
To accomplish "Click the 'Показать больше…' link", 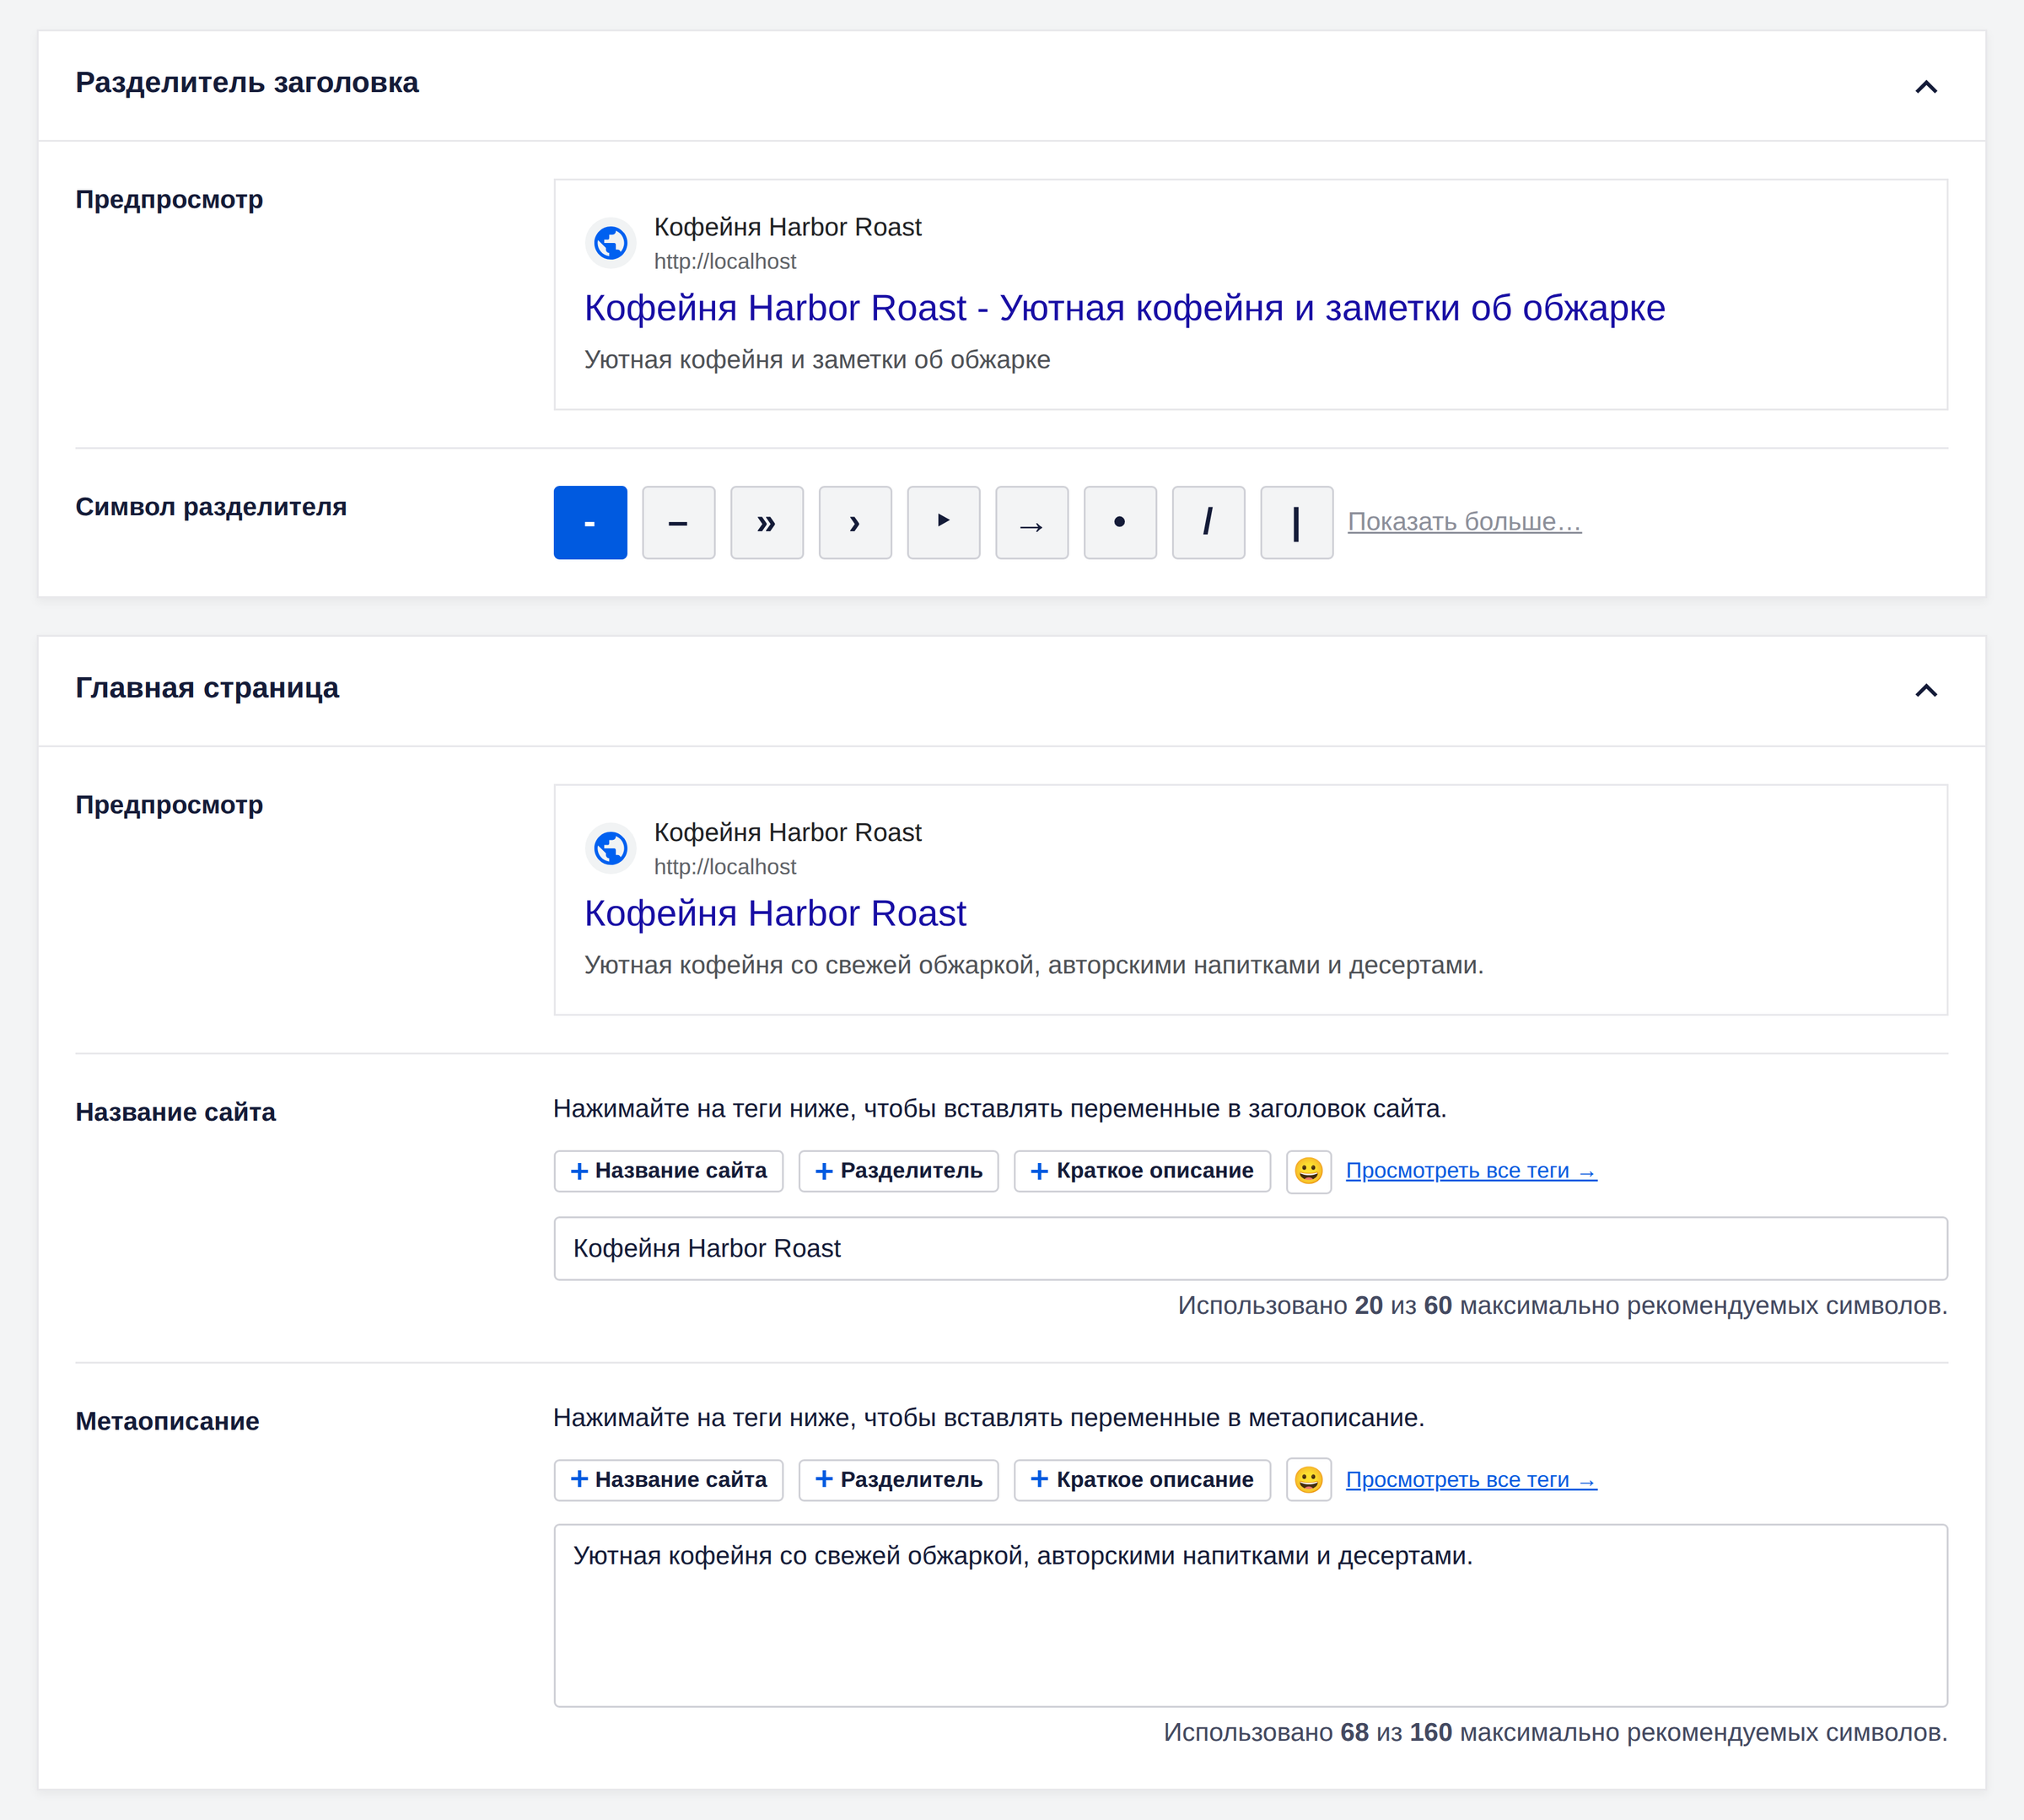I will [1464, 521].
